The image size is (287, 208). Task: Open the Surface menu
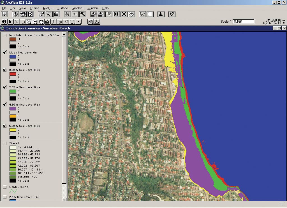tap(63, 8)
